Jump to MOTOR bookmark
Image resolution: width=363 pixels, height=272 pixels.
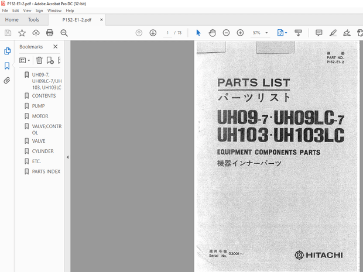(40, 116)
